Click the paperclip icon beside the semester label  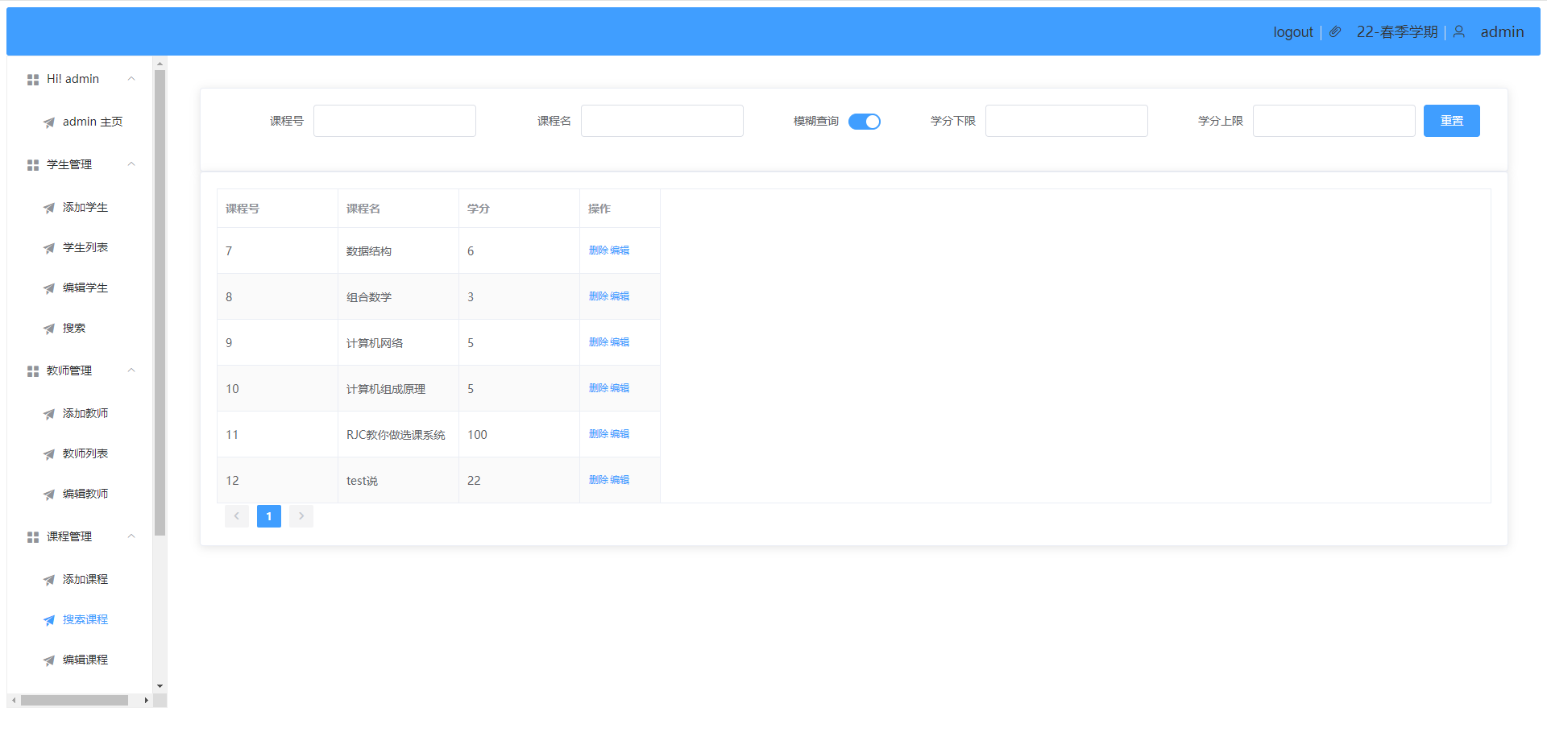coord(1335,32)
